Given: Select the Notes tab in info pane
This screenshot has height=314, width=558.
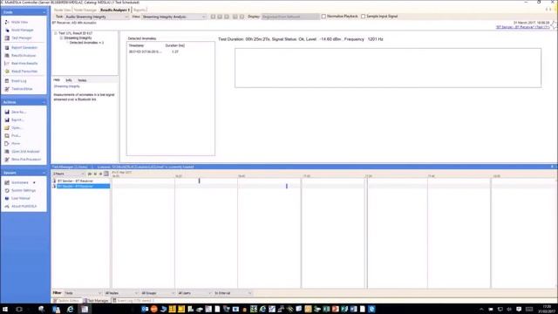Looking at the screenshot, I should 82,80.
